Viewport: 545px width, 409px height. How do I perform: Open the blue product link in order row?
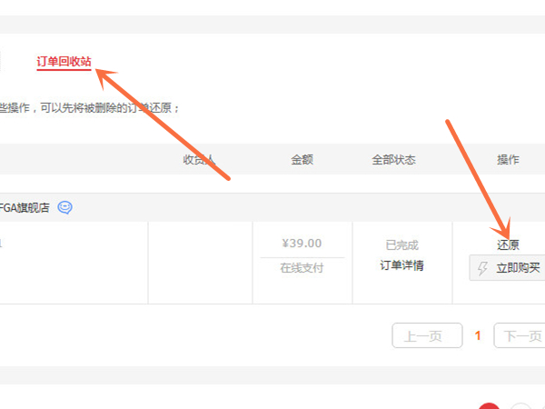coord(2,243)
